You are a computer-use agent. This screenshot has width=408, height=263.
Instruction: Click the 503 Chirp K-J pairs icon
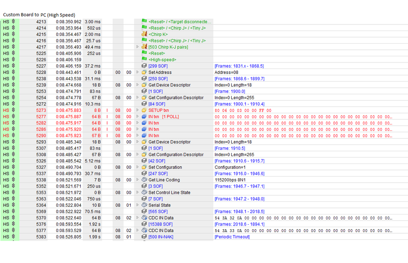tap(144, 47)
